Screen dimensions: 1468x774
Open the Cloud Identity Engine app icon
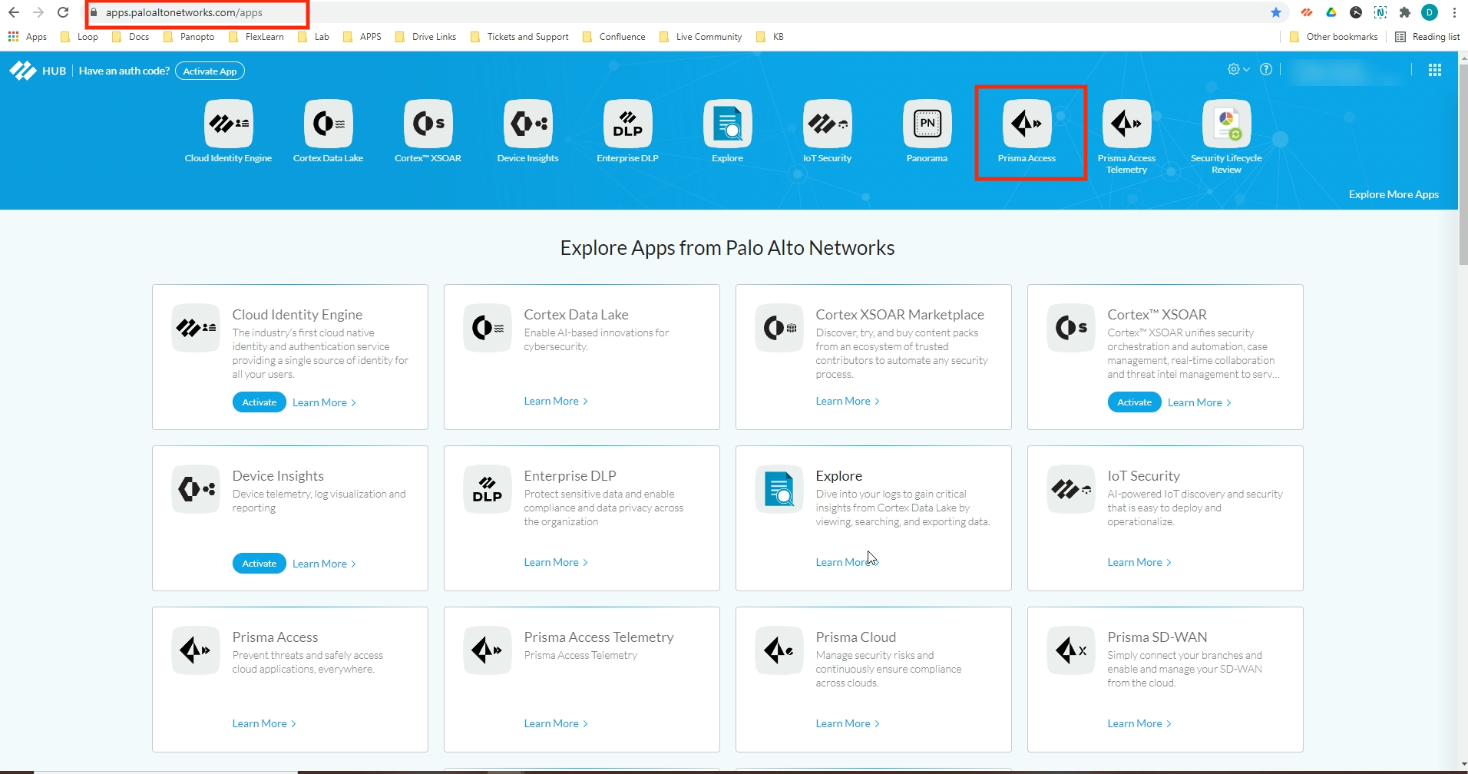[228, 124]
